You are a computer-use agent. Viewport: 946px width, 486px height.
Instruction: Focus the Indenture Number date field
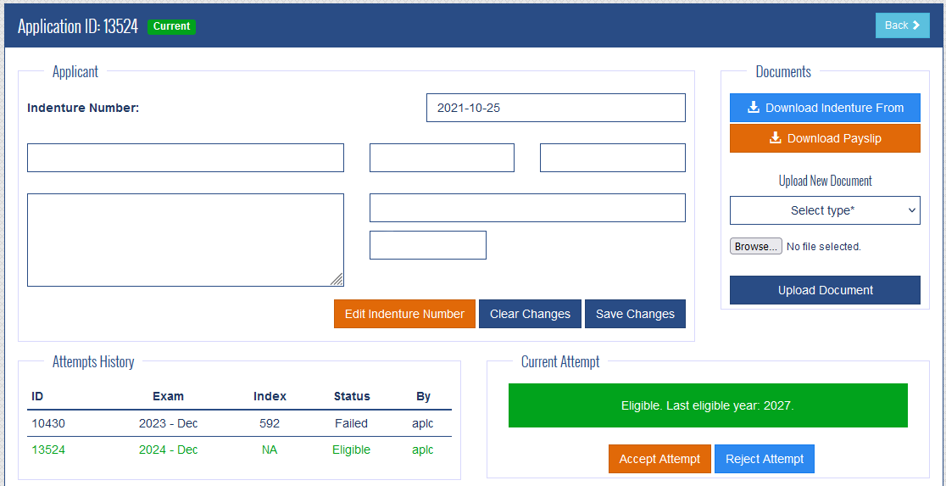pyautogui.click(x=555, y=108)
